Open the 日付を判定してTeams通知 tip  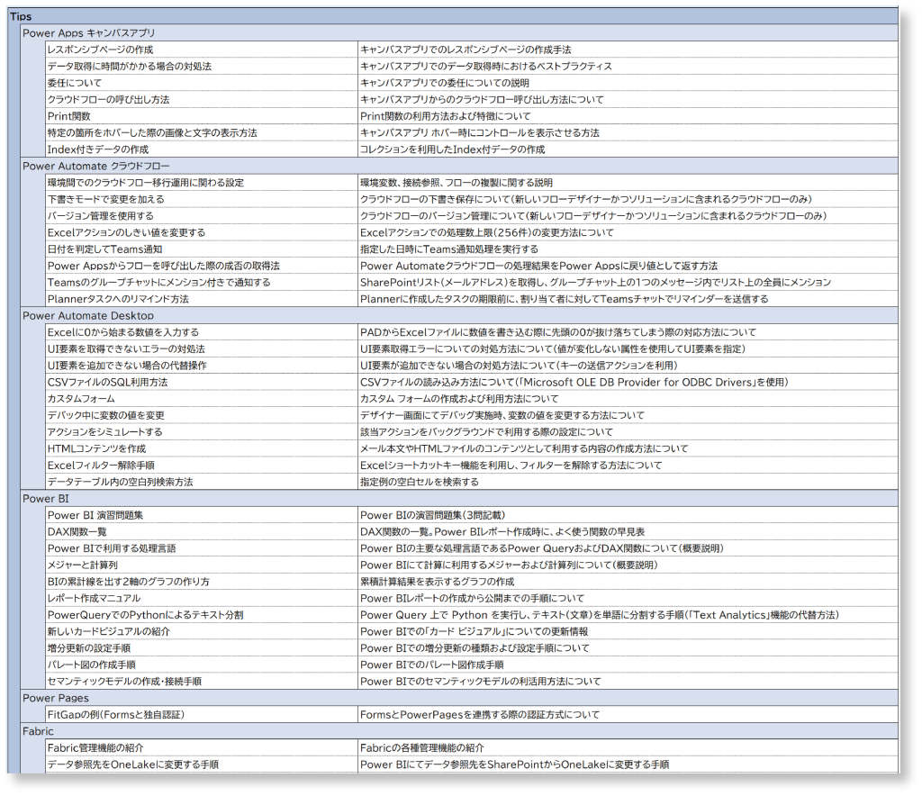tap(104, 249)
